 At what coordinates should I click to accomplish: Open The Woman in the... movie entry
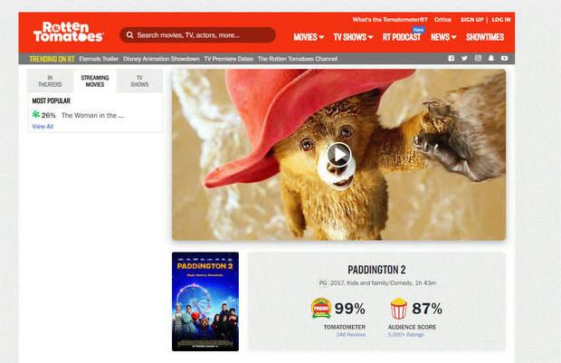coord(92,115)
